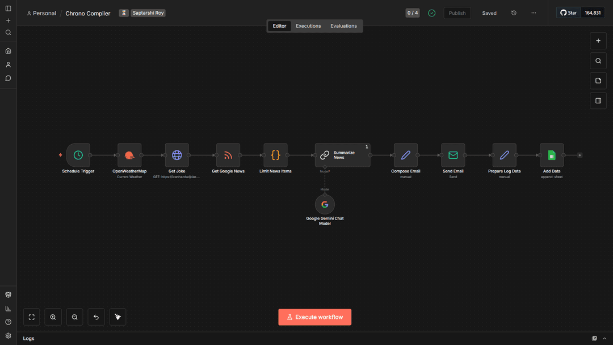Viewport: 613px width, 345px height.
Task: Expand the Logs panel
Action: pyautogui.click(x=603, y=338)
